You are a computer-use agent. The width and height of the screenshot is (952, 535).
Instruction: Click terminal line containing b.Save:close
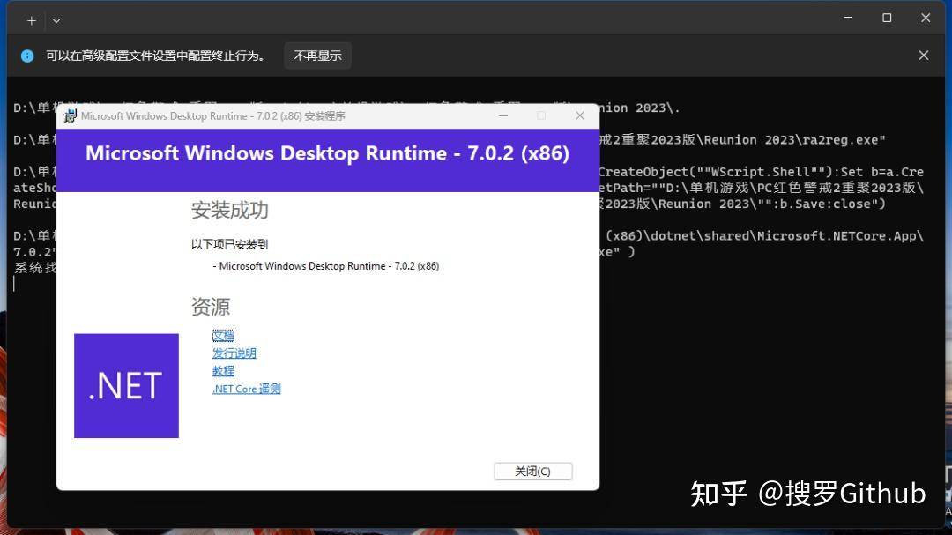pyautogui.click(x=742, y=204)
